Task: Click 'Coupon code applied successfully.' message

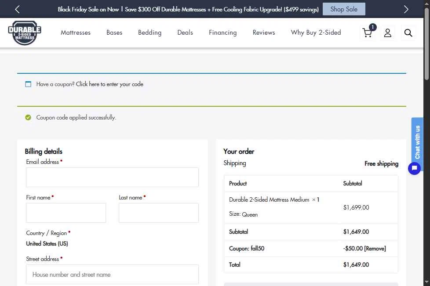Action: [x=76, y=118]
